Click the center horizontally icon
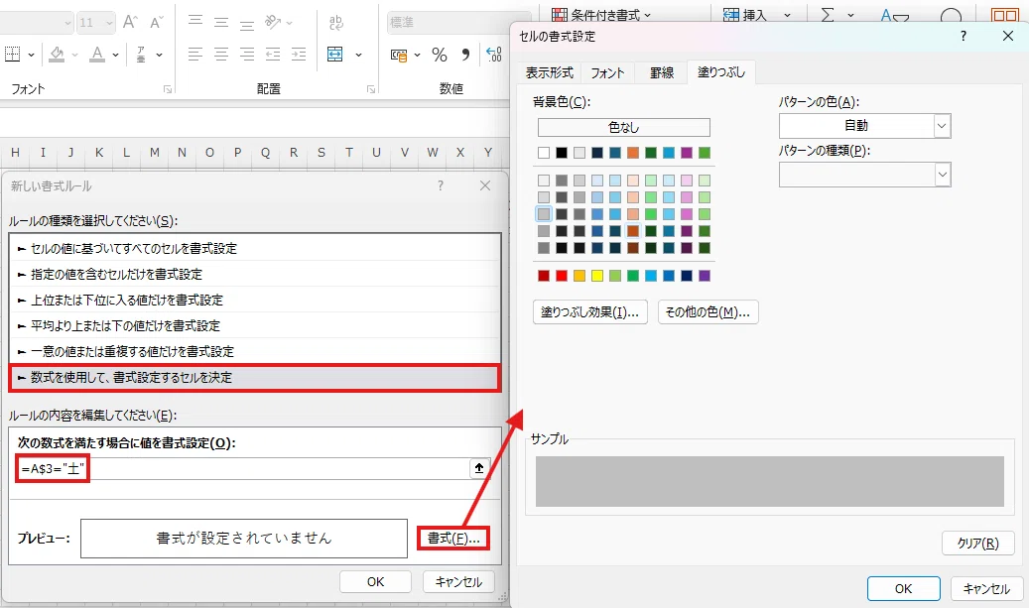1029x608 pixels. pos(221,55)
